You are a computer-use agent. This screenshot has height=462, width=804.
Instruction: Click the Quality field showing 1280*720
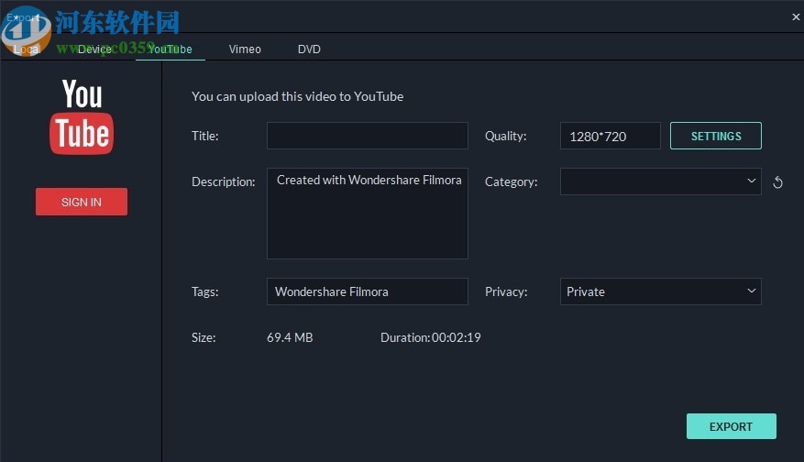pos(611,136)
